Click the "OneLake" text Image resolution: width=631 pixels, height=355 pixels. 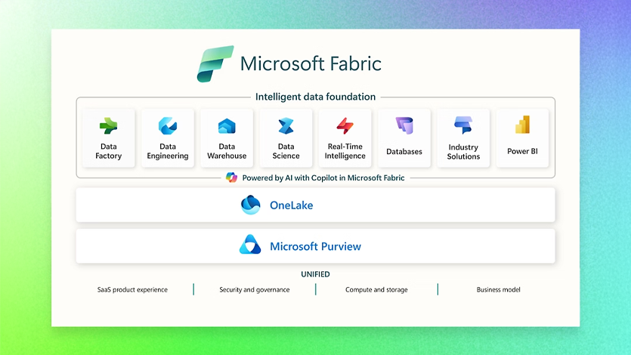(292, 205)
